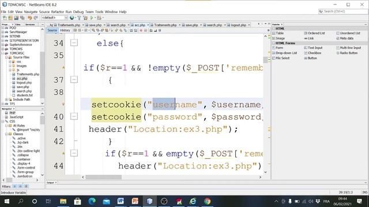This screenshot has width=369, height=207.
Task: Click the editor horizontal scrollbar thumb
Action: [x=104, y=177]
